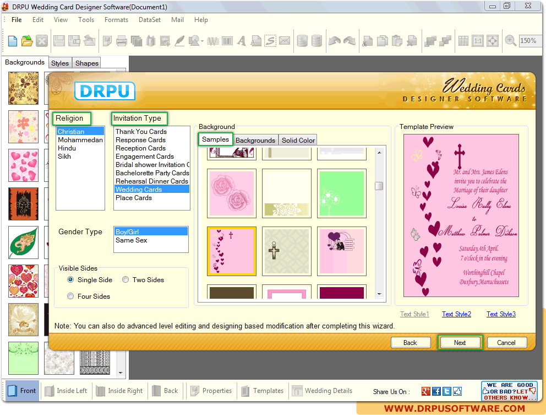Click the signature S icon
The height and width of the screenshot is (415, 546).
(270, 41)
